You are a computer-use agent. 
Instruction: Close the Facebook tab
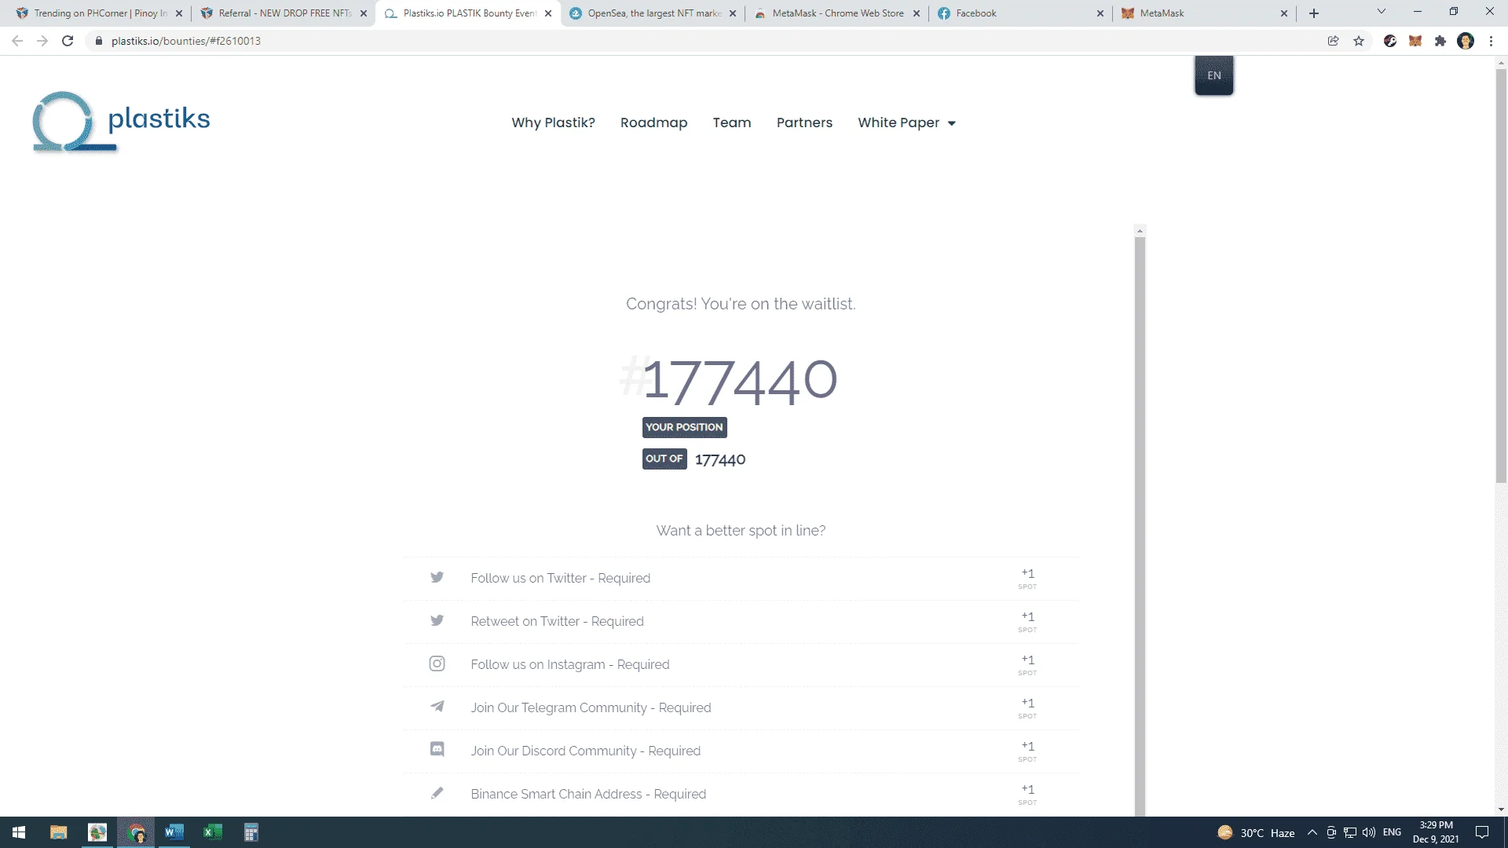(x=1100, y=13)
